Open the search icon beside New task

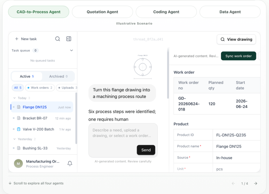tap(58, 39)
